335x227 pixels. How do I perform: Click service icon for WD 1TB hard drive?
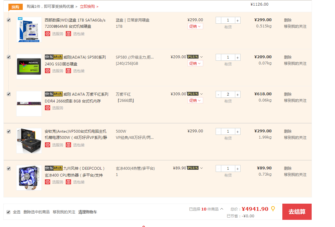(47, 34)
